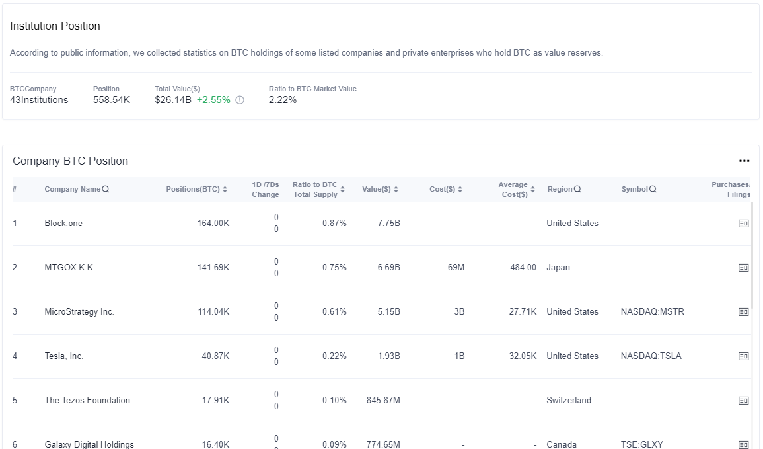
Task: Click the search icon next to Company Name
Action: tap(106, 189)
